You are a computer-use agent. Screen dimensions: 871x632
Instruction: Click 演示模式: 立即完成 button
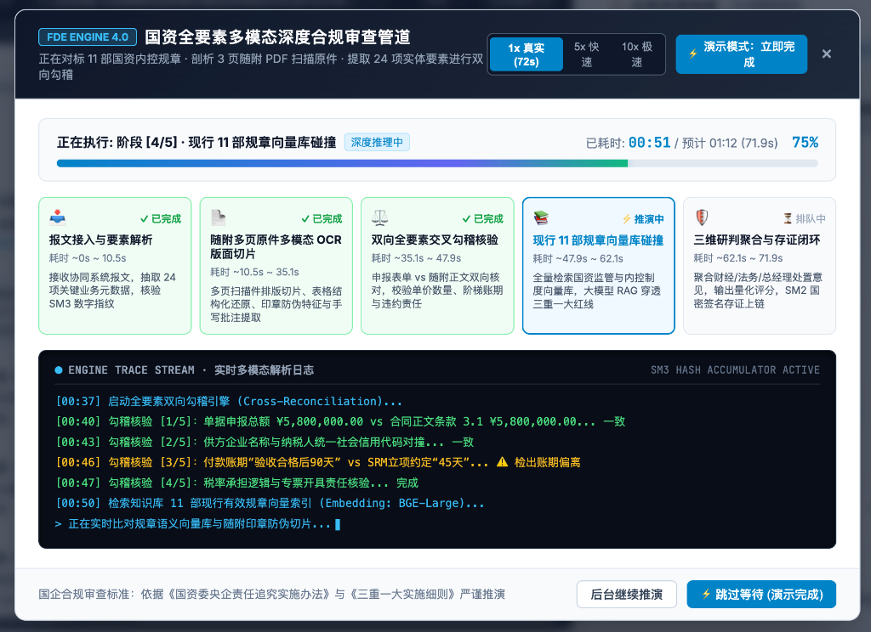(741, 54)
